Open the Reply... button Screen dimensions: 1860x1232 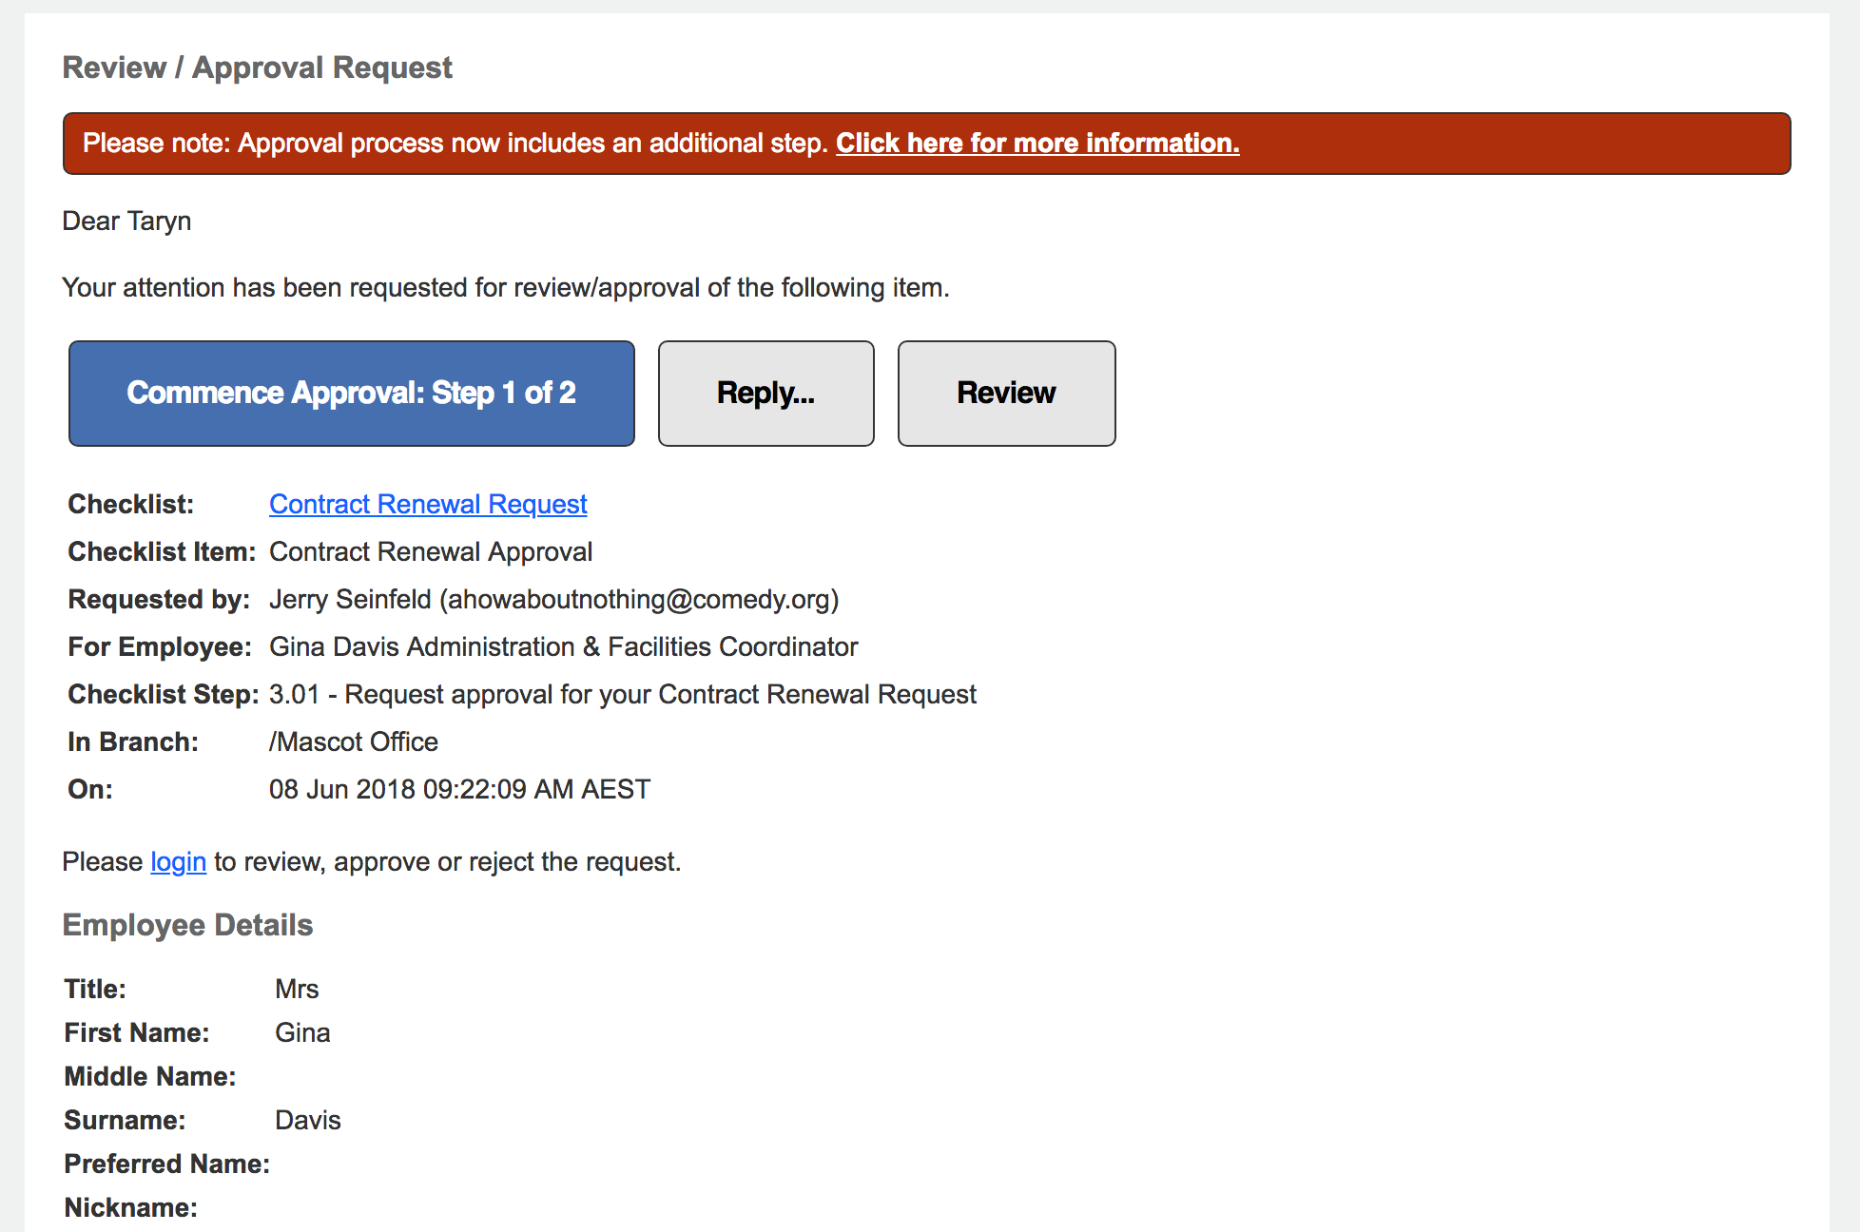click(766, 394)
